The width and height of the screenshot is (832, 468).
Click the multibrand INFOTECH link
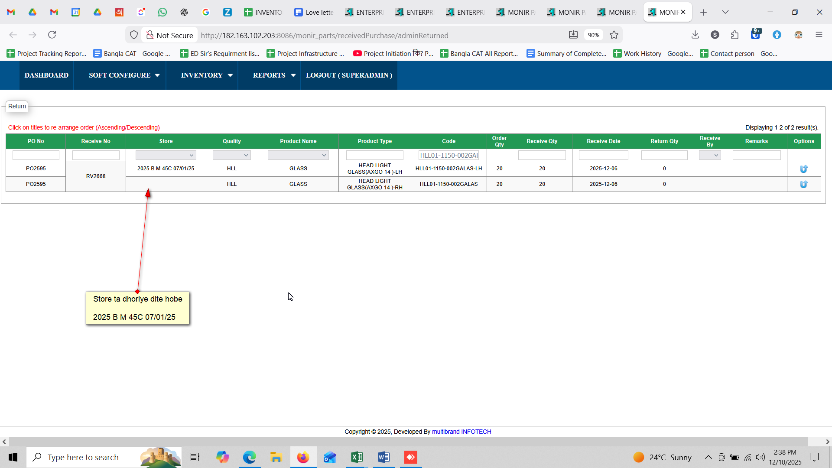[x=461, y=432]
